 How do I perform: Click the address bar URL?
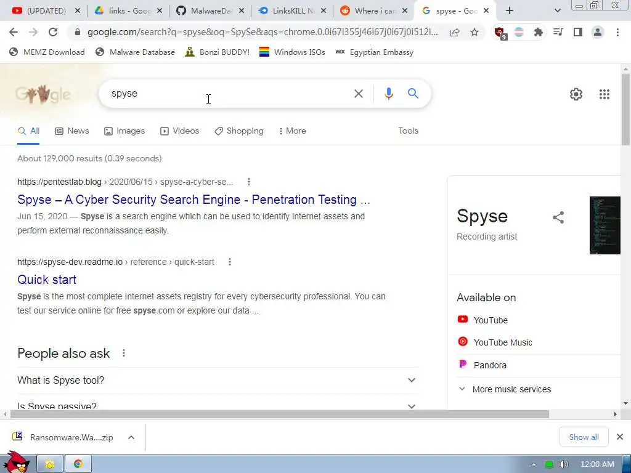263,32
